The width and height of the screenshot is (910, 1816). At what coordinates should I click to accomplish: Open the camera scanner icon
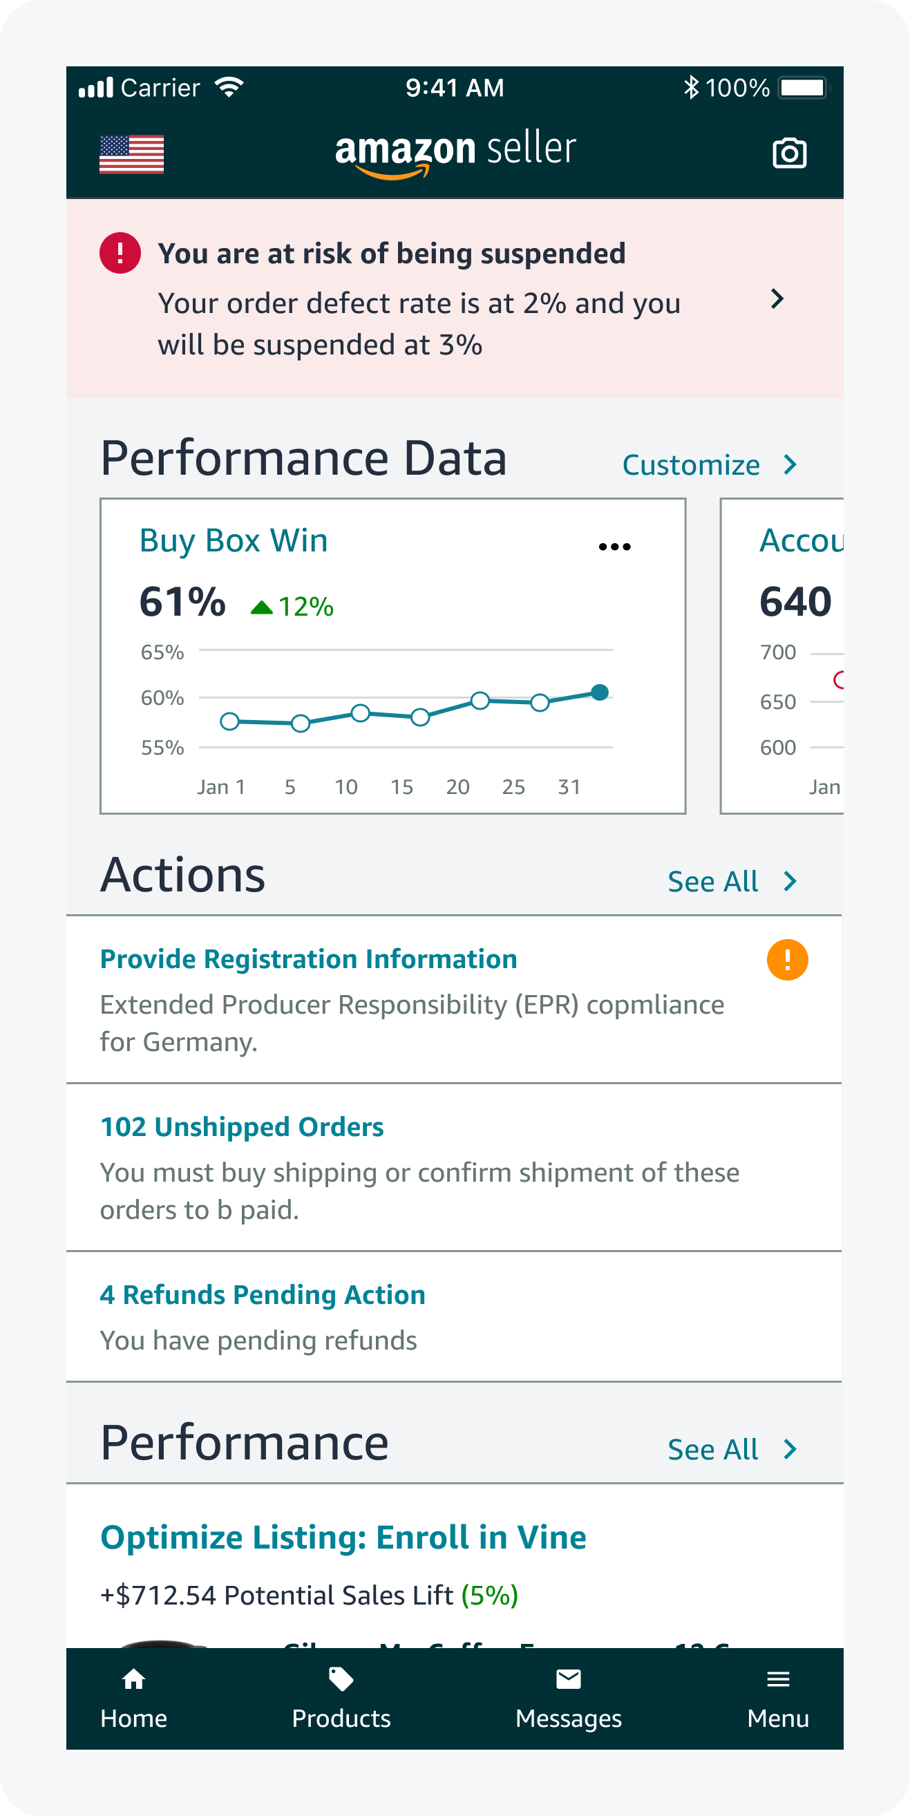point(789,153)
